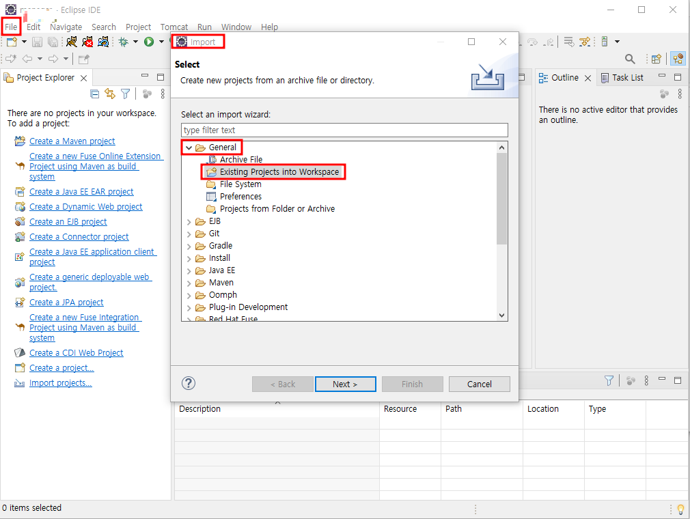This screenshot has width=690, height=519.
Task: Expand the Gradle folder in wizard tree
Action: (189, 247)
